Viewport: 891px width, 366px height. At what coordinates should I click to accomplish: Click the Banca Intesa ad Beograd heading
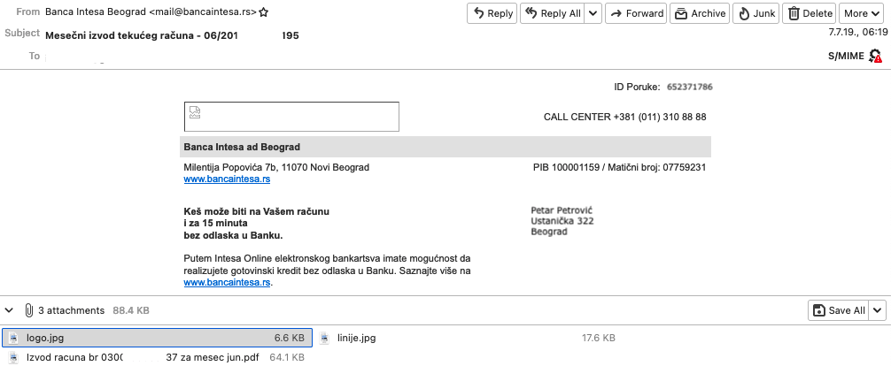(x=242, y=147)
